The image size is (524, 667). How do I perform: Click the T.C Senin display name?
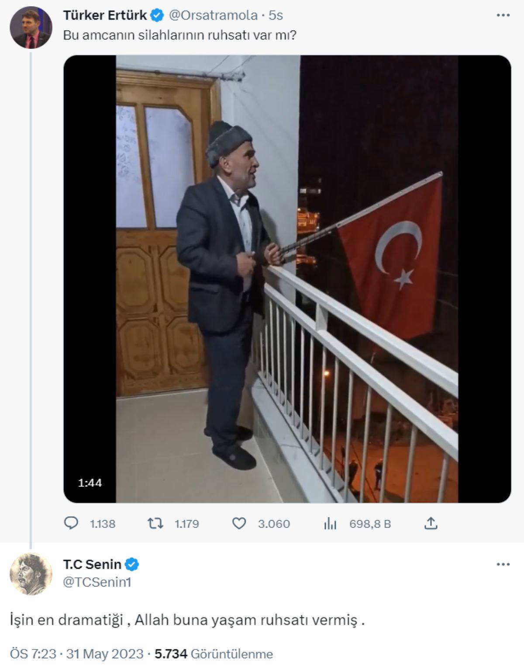point(92,564)
